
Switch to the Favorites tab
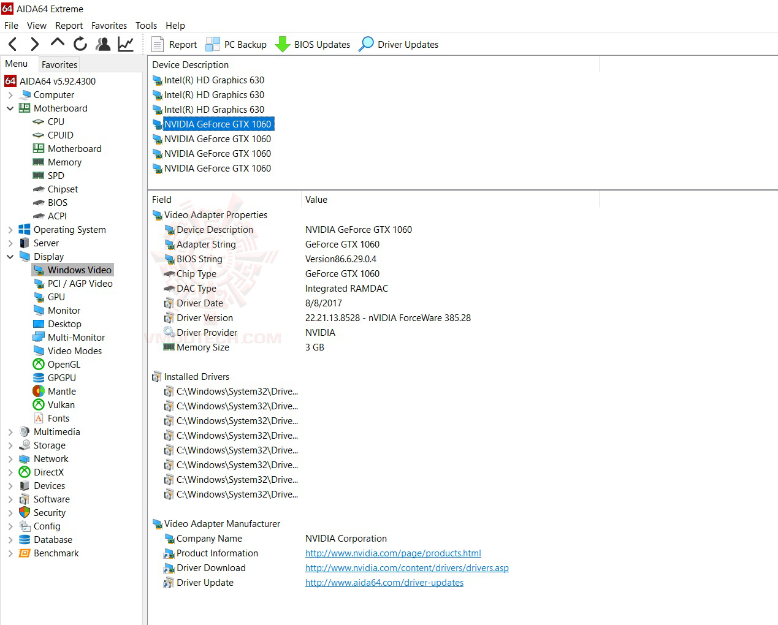pos(59,64)
